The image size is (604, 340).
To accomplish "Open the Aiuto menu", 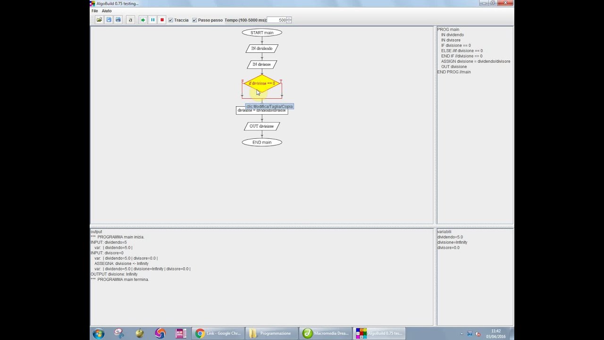I will [107, 11].
